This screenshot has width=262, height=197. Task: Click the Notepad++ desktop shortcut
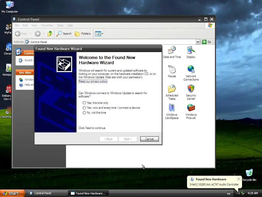[7, 70]
